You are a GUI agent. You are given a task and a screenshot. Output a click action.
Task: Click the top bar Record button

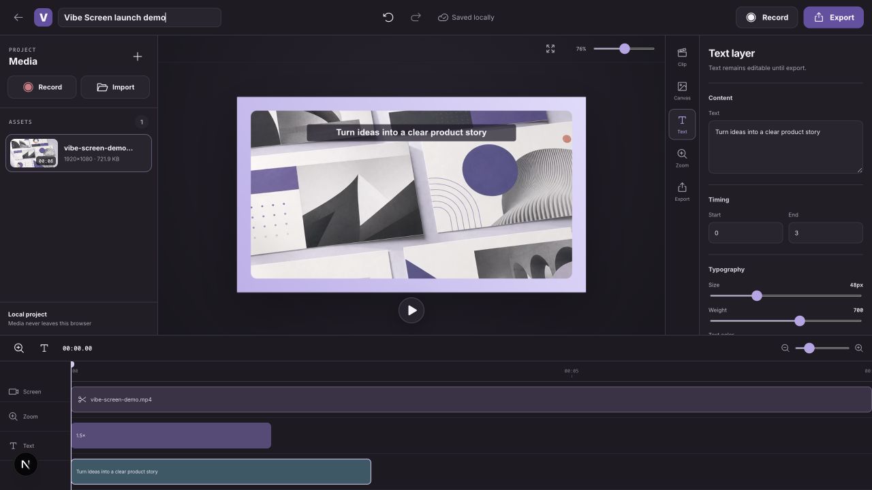click(766, 18)
